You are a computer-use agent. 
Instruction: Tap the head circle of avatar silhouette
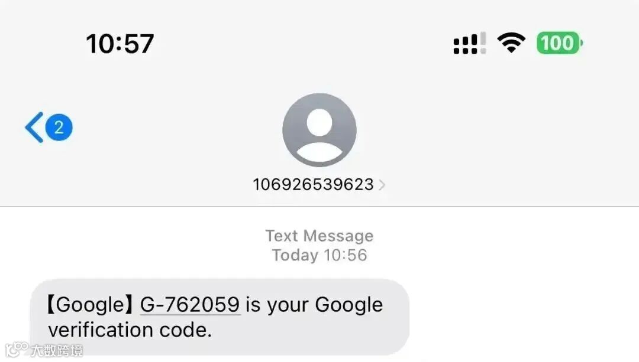pyautogui.click(x=319, y=122)
